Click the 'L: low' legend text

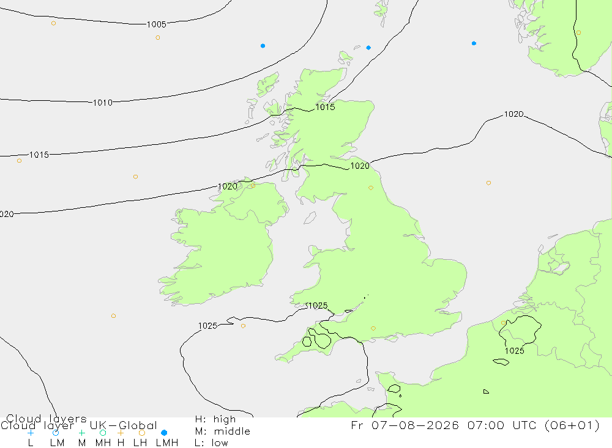pyautogui.click(x=212, y=443)
